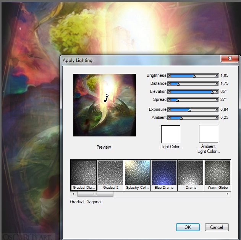Image resolution: width=241 pixels, height=240 pixels.
Task: Click the Brightness slider thumb
Action: pos(194,76)
